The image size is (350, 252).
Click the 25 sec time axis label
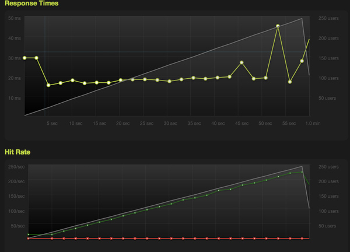[x=146, y=123]
